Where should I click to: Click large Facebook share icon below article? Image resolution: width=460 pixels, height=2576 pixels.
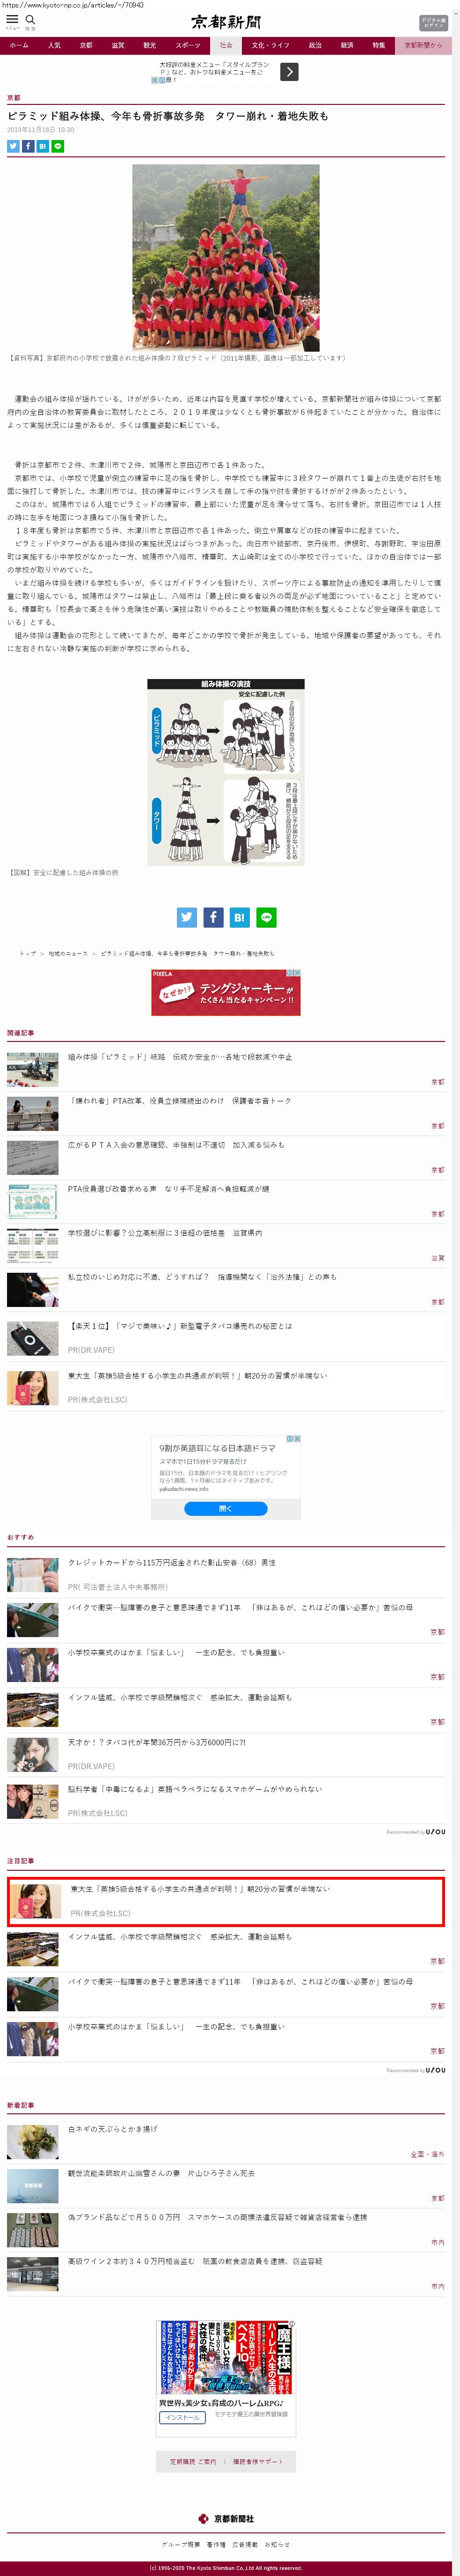click(x=213, y=917)
